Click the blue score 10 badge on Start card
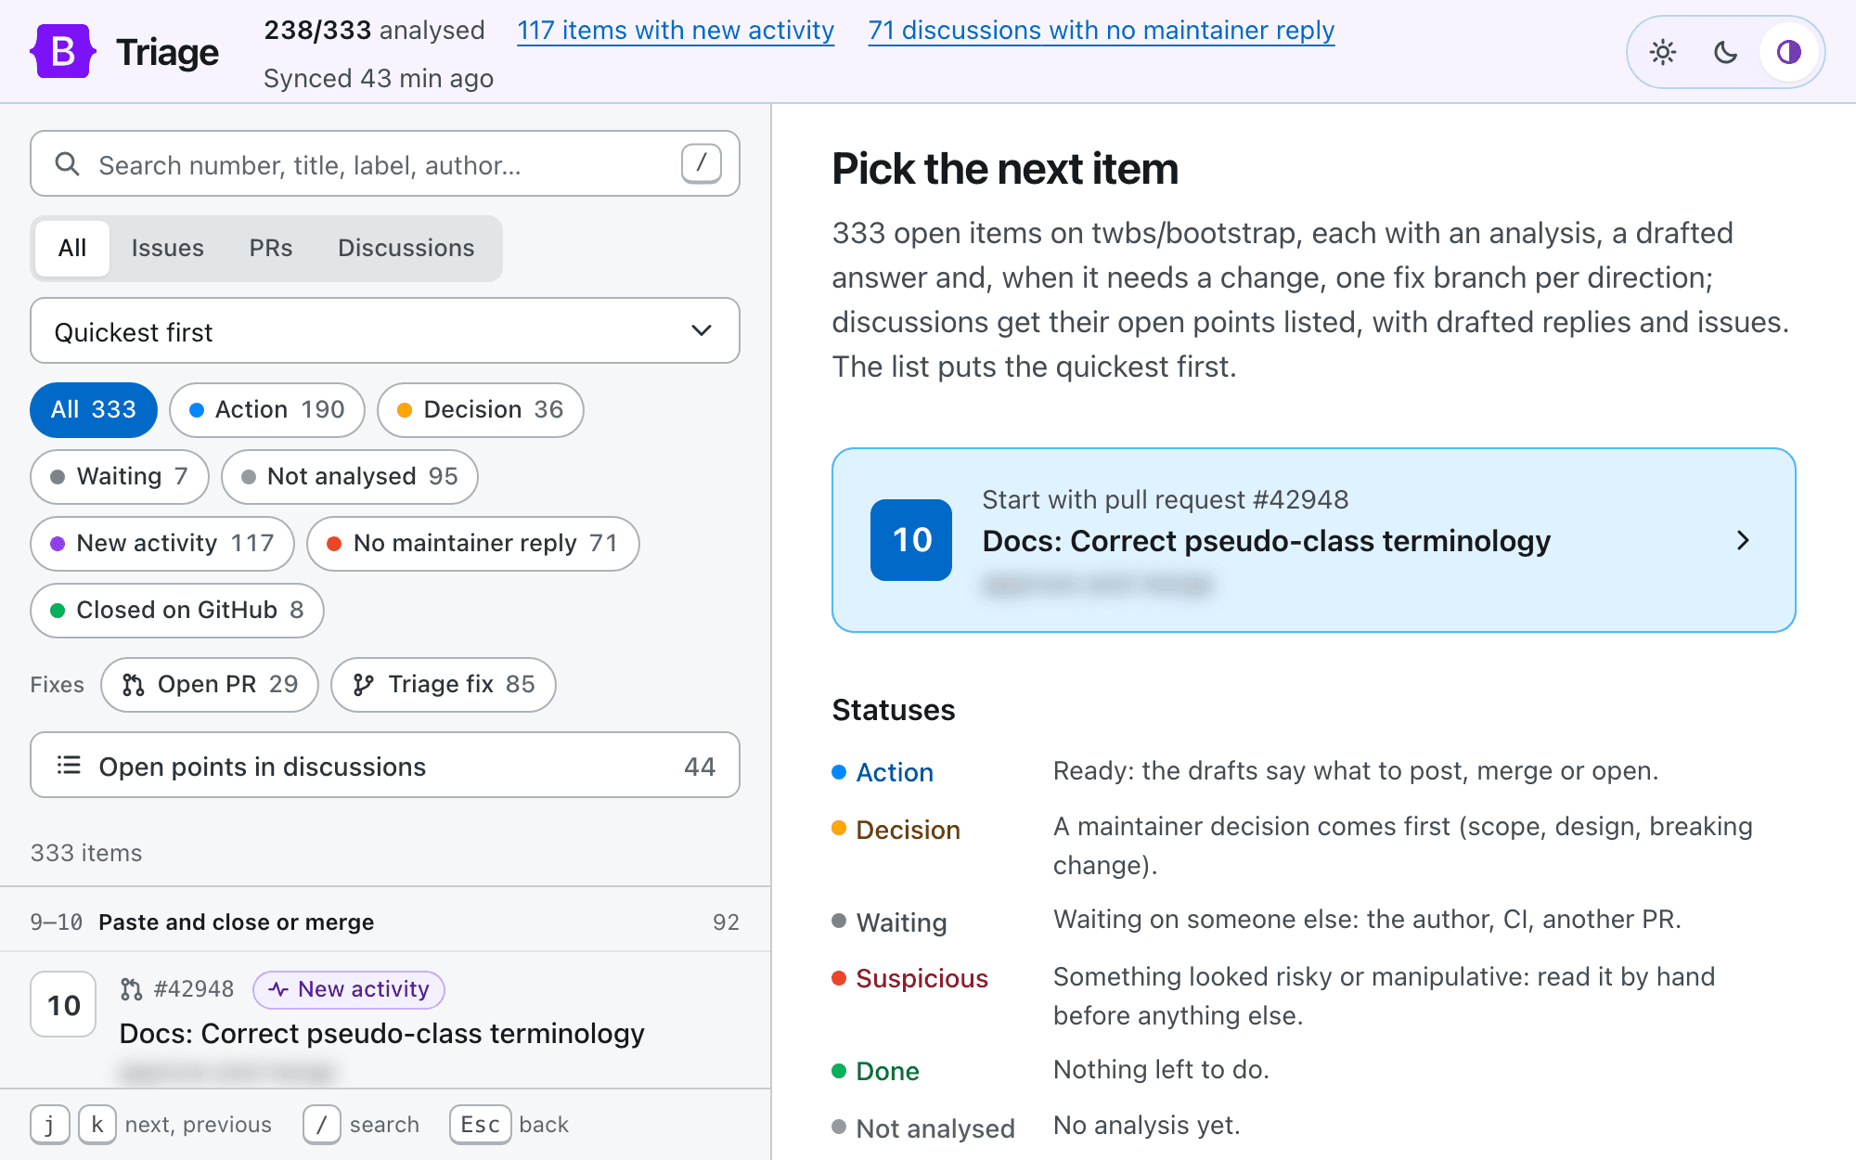 (x=911, y=540)
